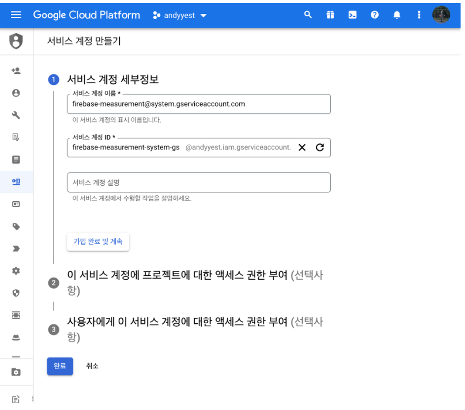Open the stacked rows quotas sidebar icon

(16, 315)
